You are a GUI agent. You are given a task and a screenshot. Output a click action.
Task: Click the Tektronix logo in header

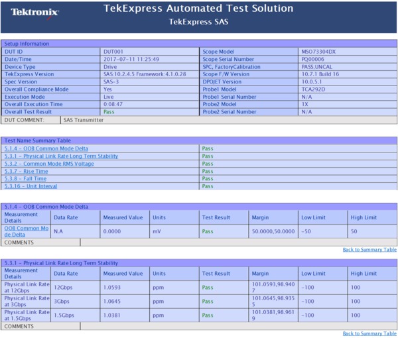34,13
